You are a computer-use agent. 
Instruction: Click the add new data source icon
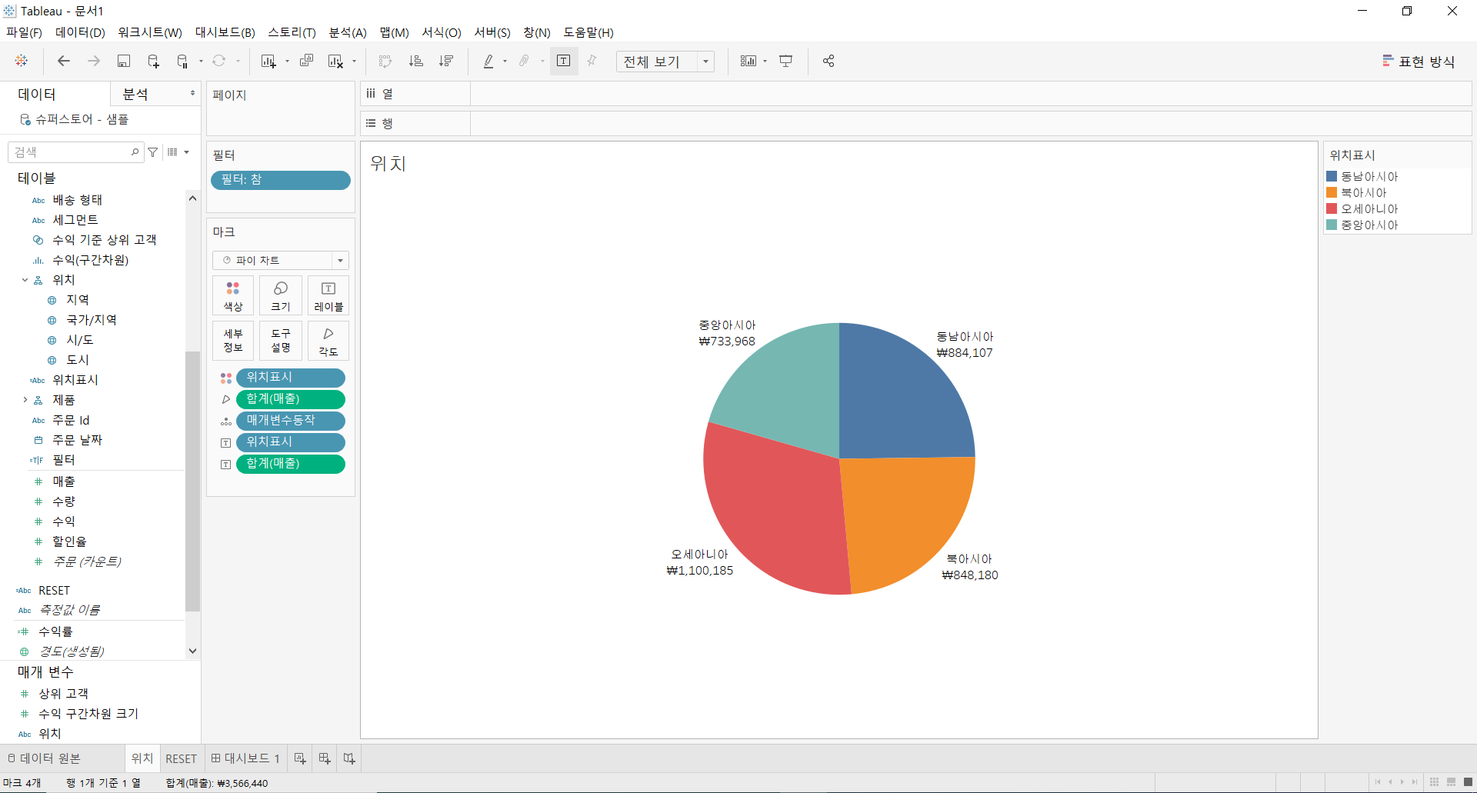coord(153,61)
